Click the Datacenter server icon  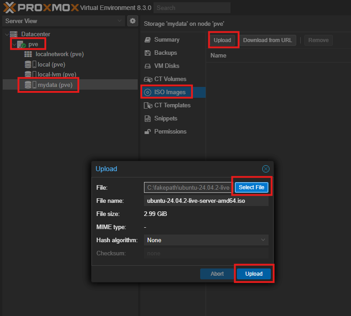point(14,34)
